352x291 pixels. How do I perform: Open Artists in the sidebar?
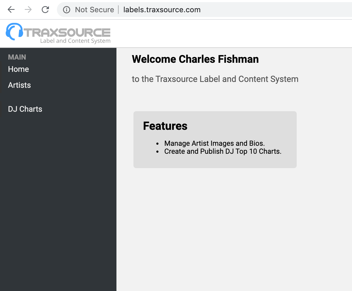pos(19,85)
